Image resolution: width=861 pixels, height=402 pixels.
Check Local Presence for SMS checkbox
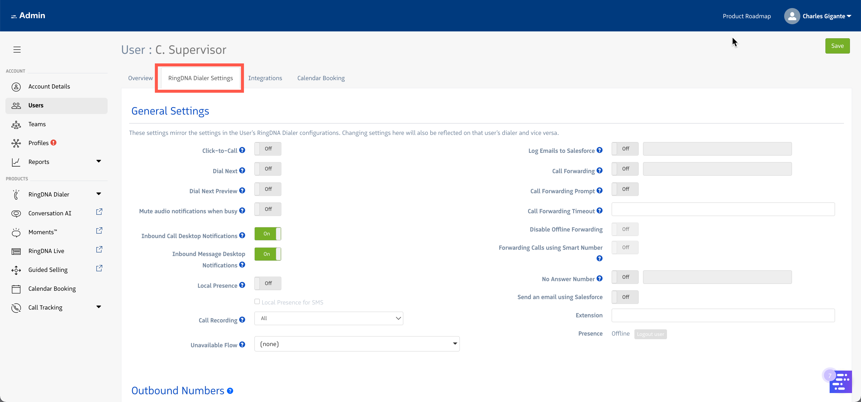point(257,302)
